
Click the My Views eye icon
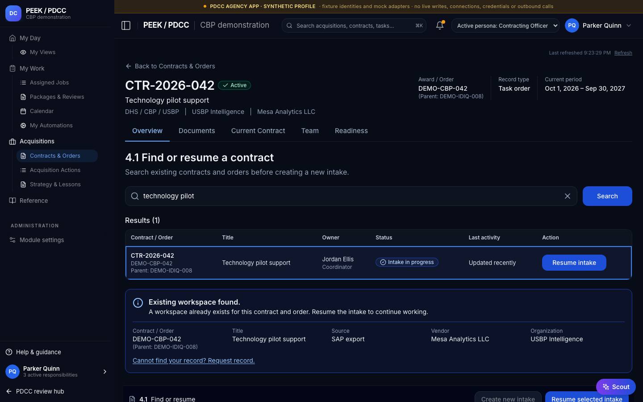[x=23, y=52]
